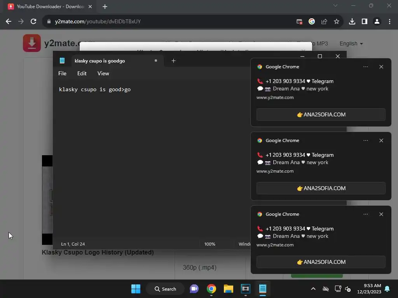Maximize the Notepad window
This screenshot has width=398, height=298.
tap(320, 56)
